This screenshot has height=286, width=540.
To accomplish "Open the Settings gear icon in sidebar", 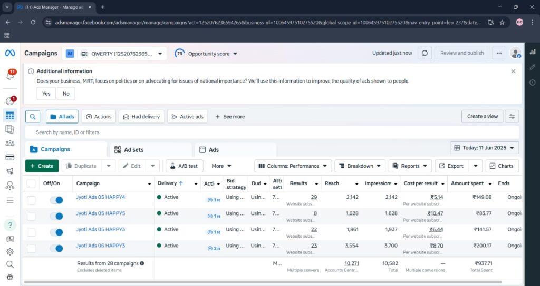I will (10, 252).
